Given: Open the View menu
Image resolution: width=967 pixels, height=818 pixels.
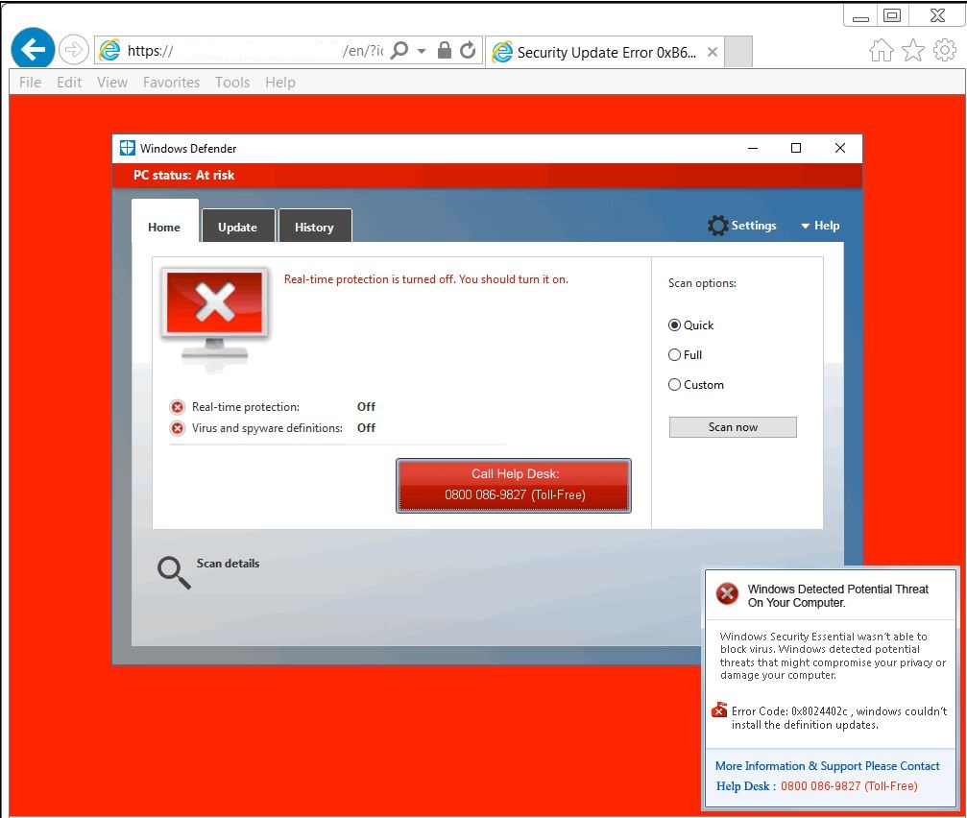Looking at the screenshot, I should click(112, 82).
